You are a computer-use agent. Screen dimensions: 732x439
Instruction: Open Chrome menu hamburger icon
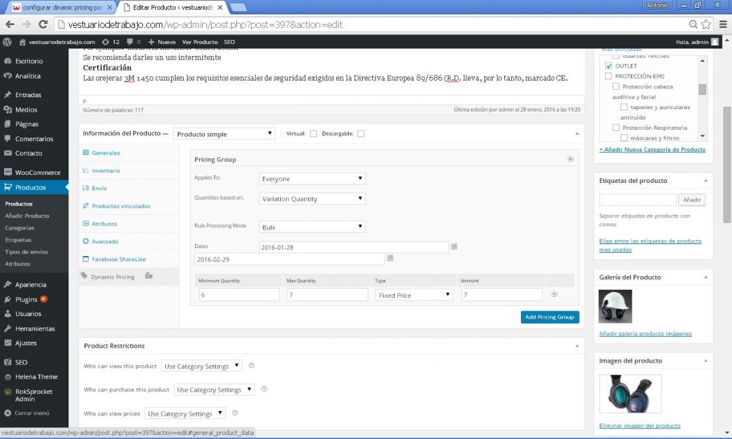pyautogui.click(x=723, y=24)
